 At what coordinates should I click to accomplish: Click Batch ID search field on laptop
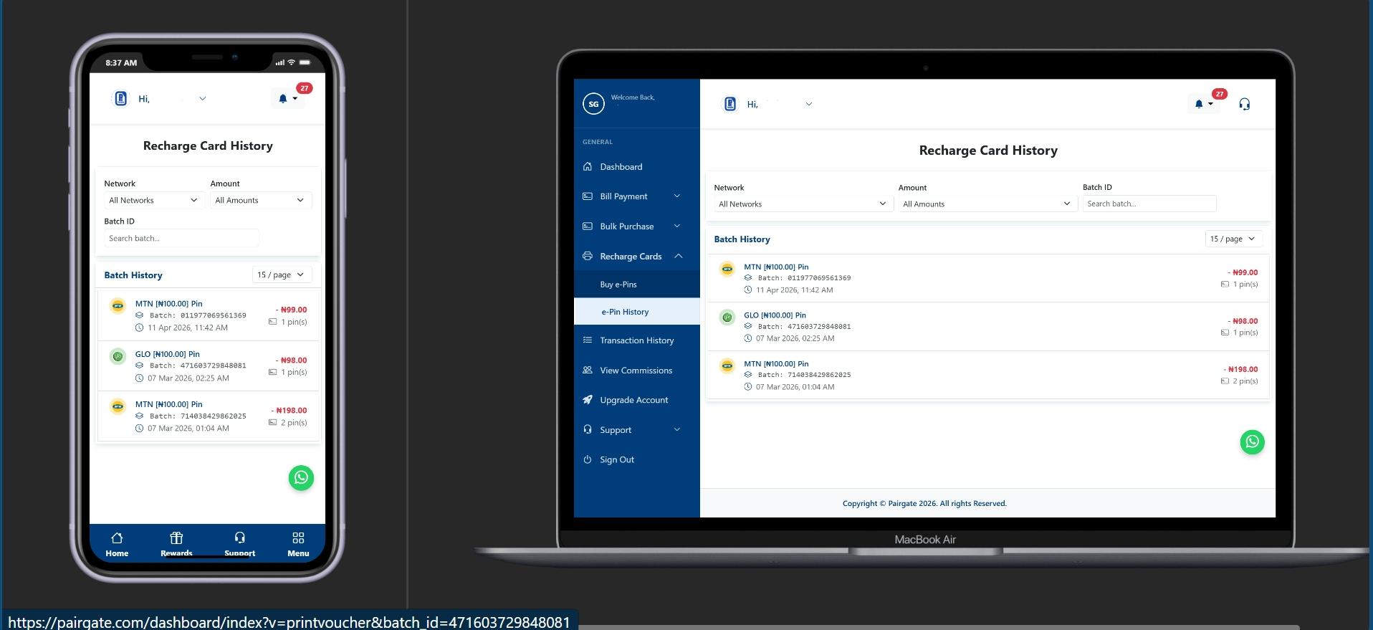pyautogui.click(x=1149, y=204)
